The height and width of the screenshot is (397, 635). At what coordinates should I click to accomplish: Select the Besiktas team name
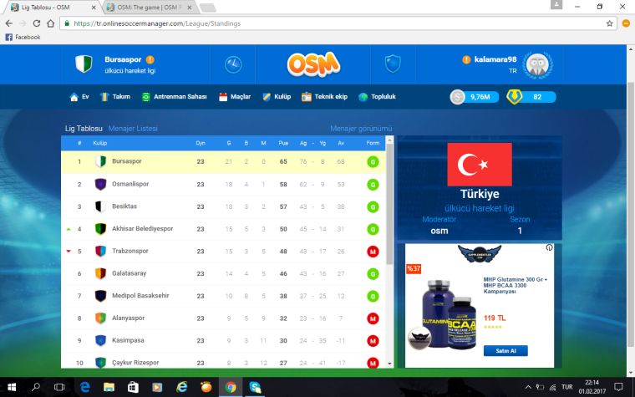[x=124, y=206]
